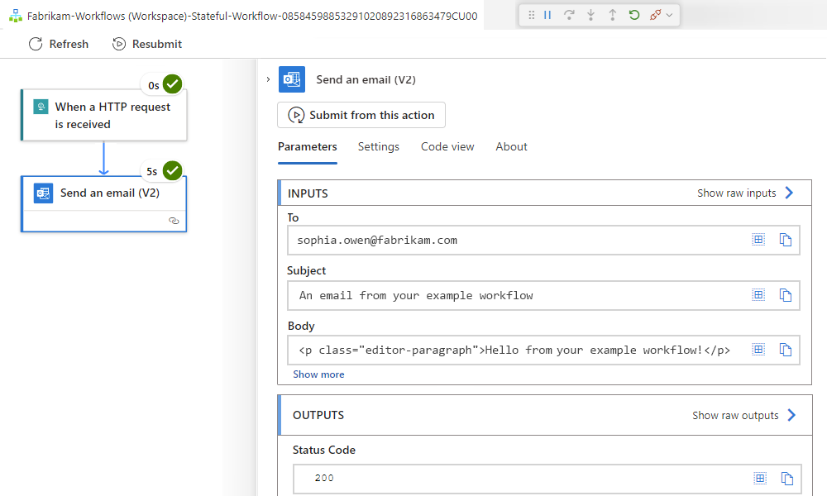Step into the next action

click(x=591, y=15)
